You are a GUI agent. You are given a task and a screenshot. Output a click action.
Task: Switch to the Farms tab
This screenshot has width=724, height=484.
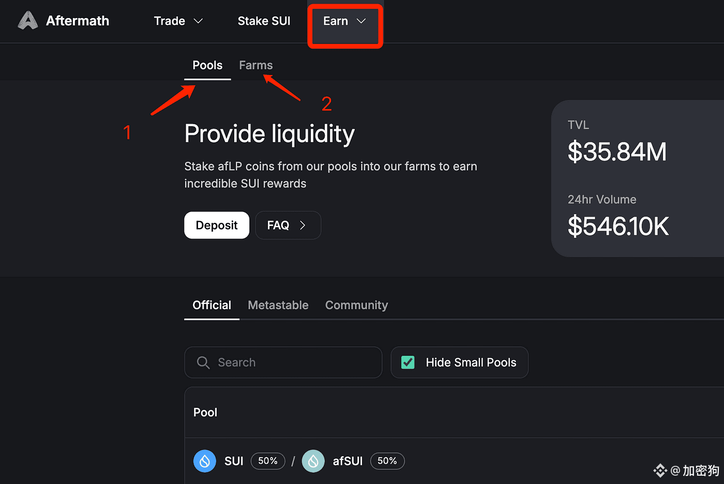coord(255,65)
